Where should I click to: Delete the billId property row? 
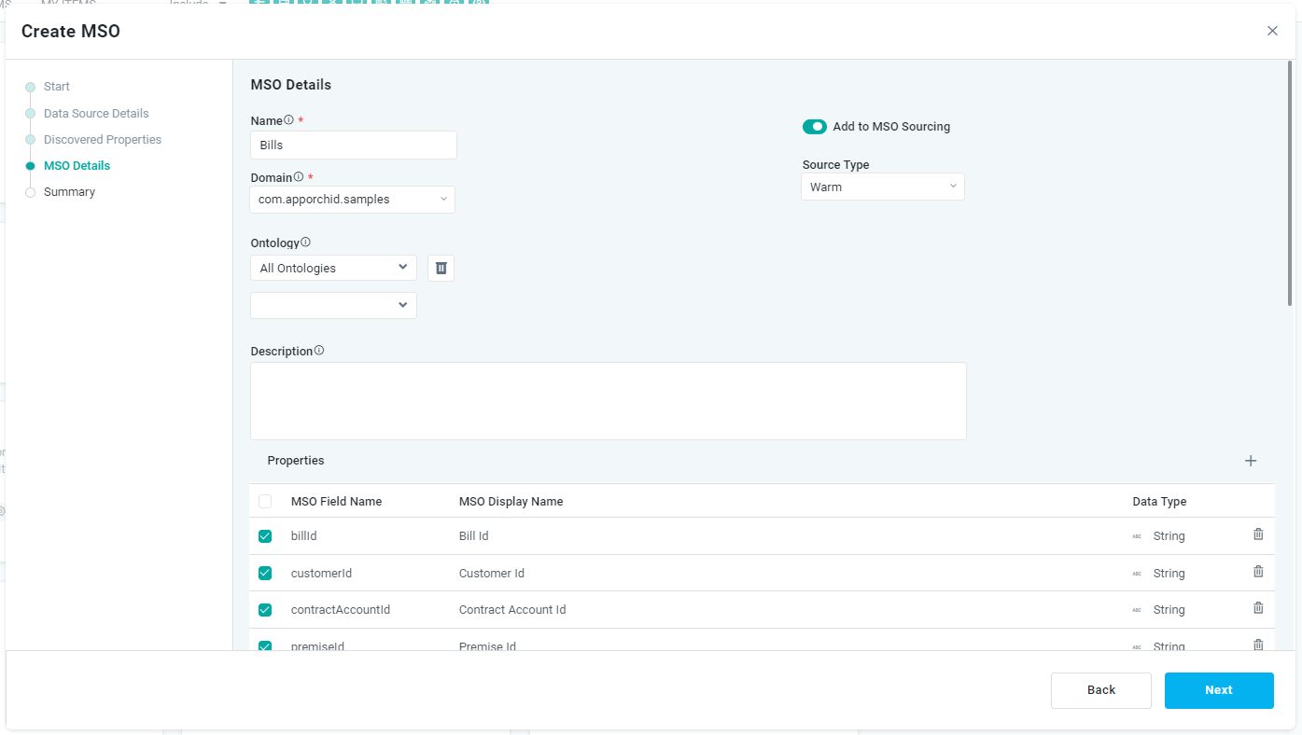click(1257, 534)
